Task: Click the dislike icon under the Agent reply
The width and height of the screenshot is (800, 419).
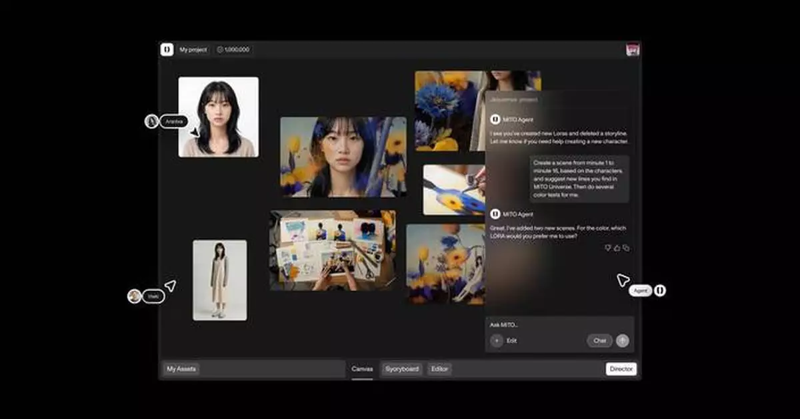Action: click(x=607, y=248)
